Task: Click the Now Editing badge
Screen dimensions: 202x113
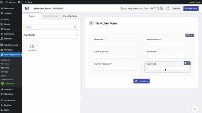Action: point(58,8)
